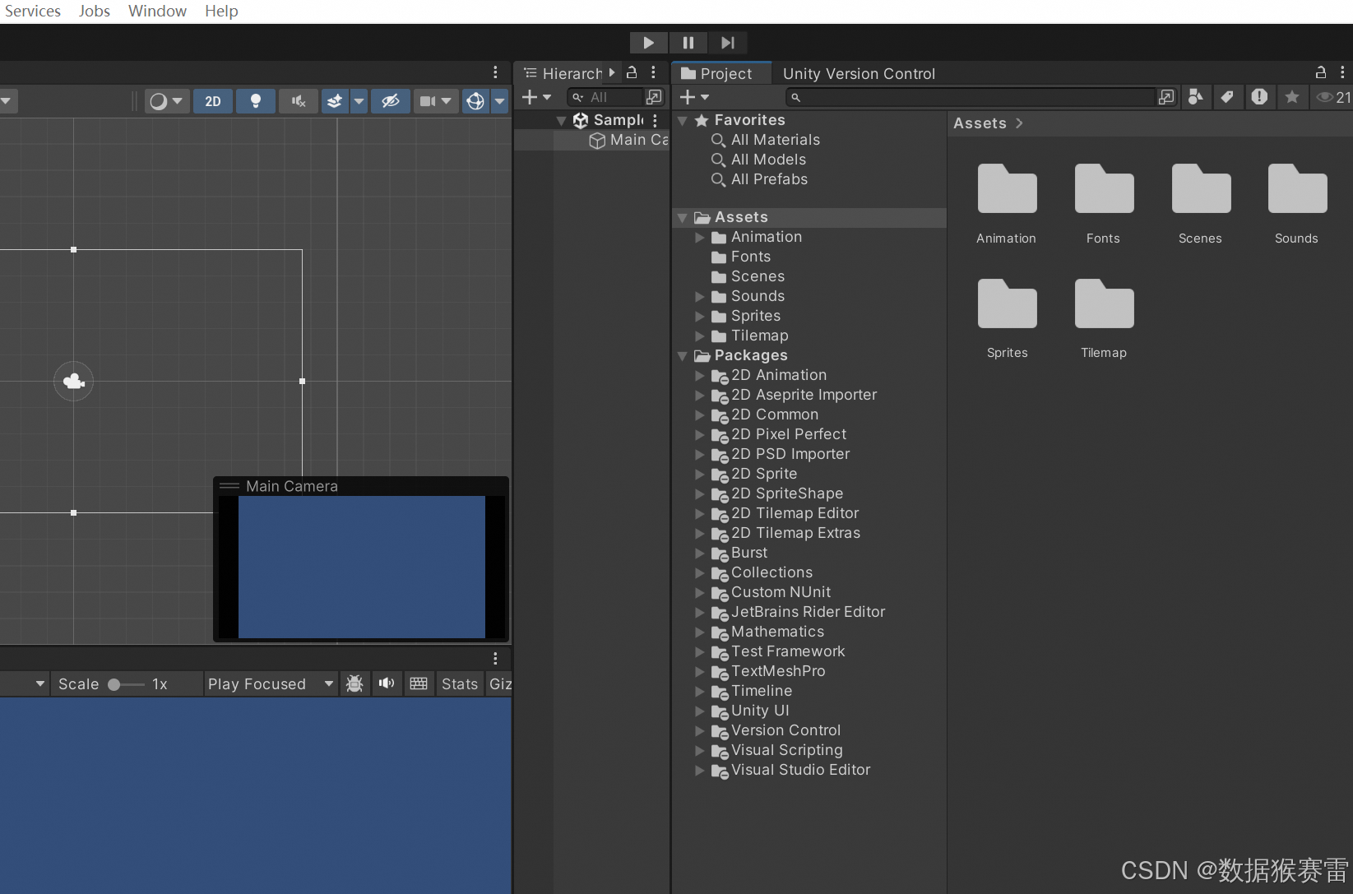Select All Prefabs saved search
Screen dimensions: 1353x894
(x=769, y=179)
